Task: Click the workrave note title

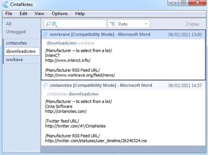Action: (100, 34)
